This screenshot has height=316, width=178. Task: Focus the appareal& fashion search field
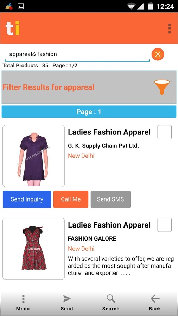[77, 54]
